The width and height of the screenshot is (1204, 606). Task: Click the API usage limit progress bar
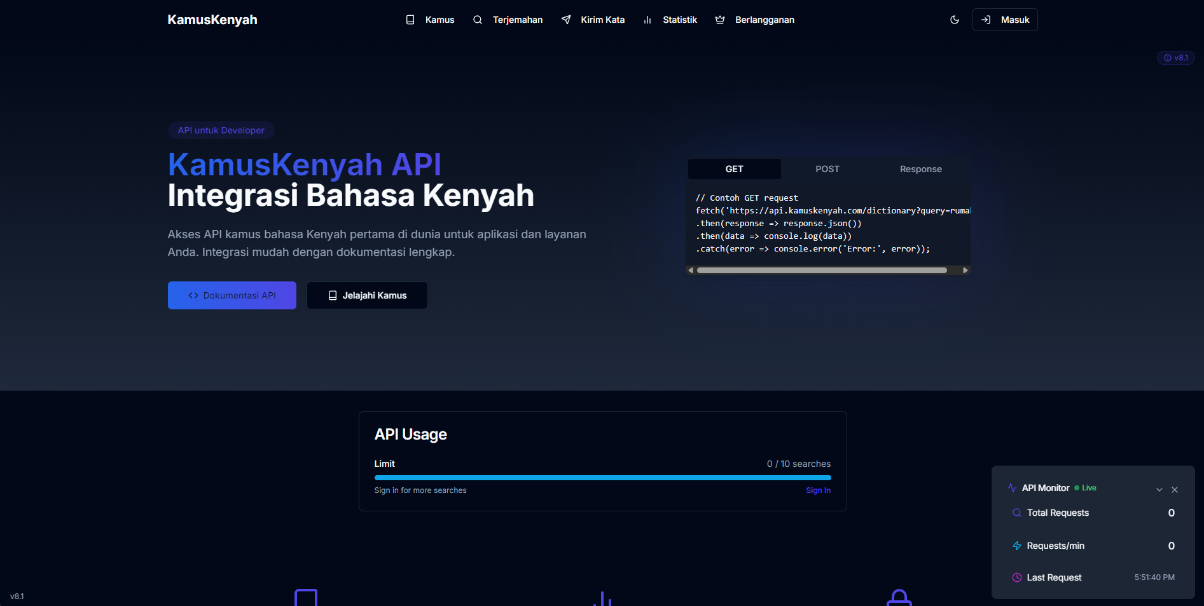[x=602, y=477]
